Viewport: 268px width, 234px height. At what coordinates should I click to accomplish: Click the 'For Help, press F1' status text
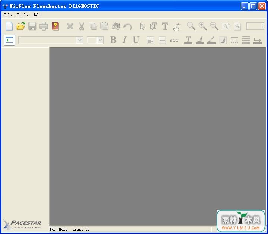coord(70,229)
